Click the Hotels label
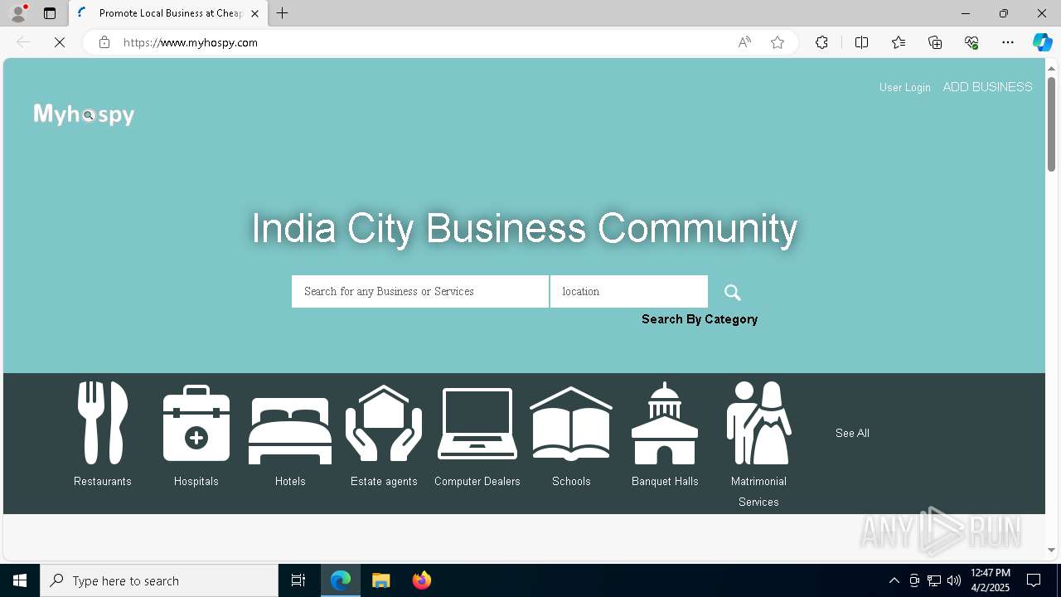The height and width of the screenshot is (597, 1061). 290,481
